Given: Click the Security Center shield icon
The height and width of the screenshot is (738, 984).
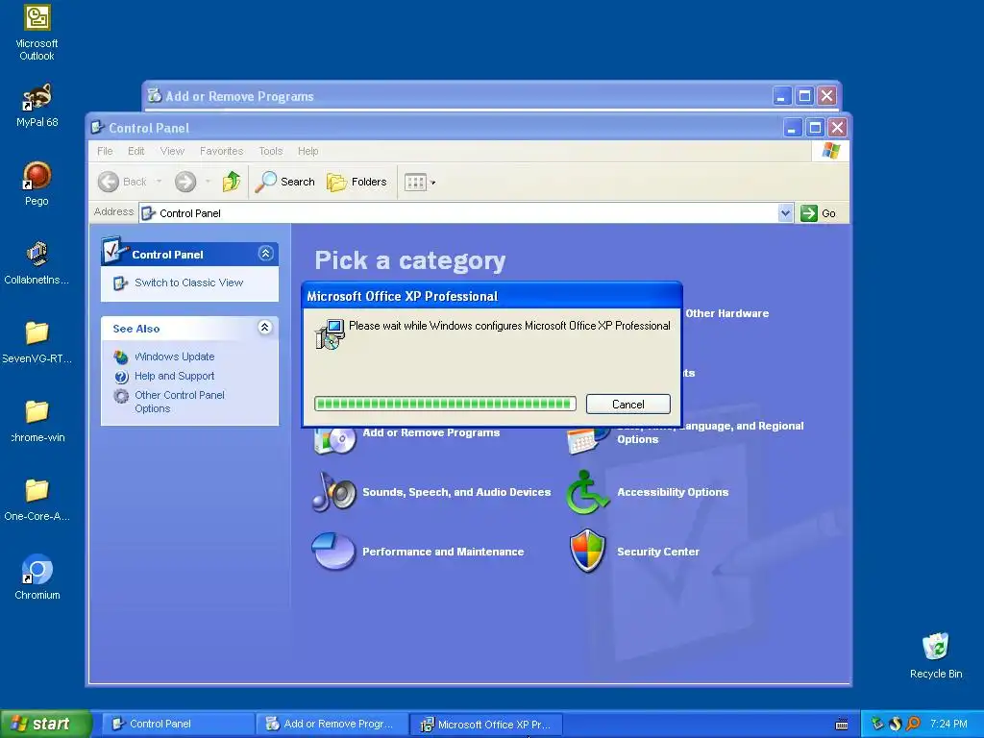Looking at the screenshot, I should (587, 551).
